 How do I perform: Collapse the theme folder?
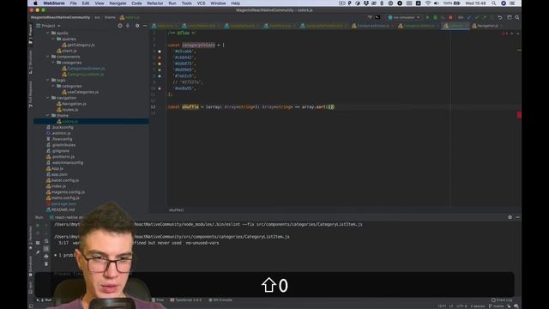(48, 115)
